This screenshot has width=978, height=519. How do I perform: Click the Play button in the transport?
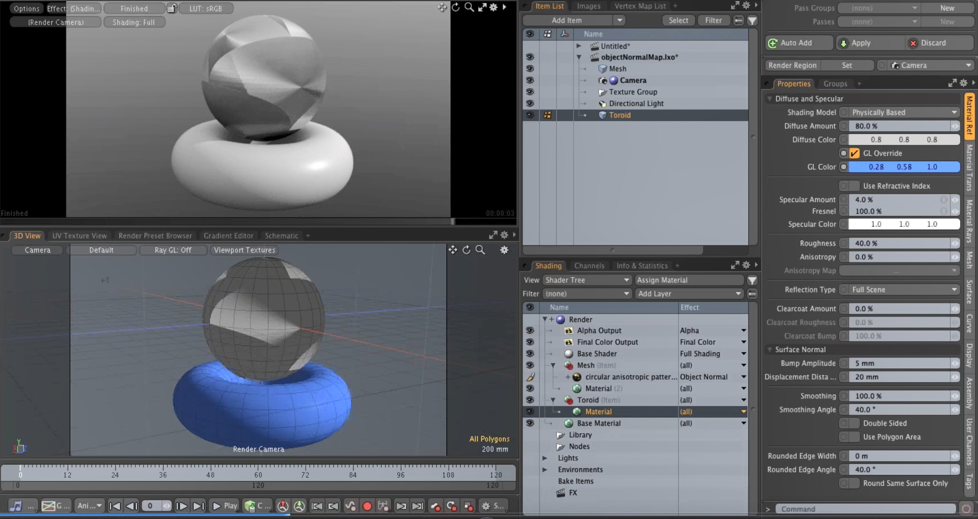224,506
